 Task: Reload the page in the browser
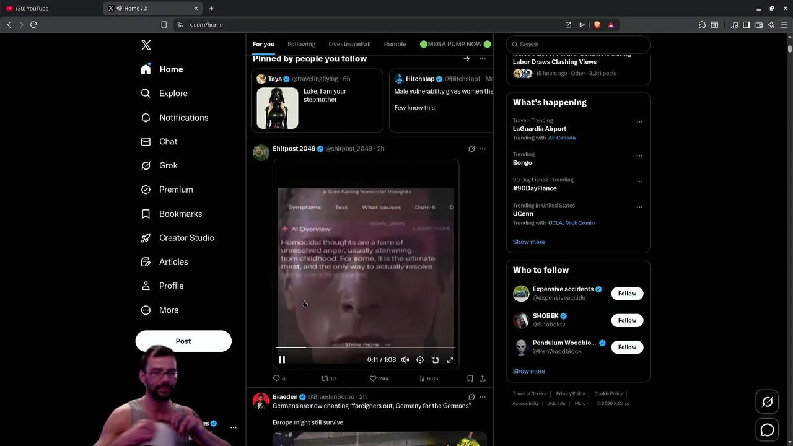33,25
